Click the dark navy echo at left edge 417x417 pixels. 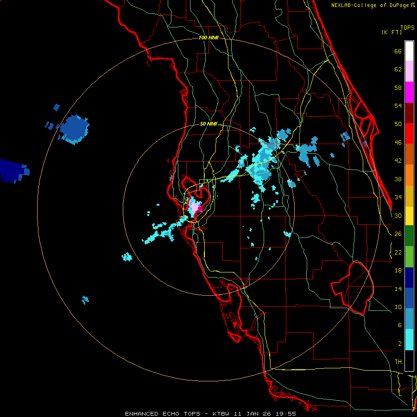click(14, 171)
